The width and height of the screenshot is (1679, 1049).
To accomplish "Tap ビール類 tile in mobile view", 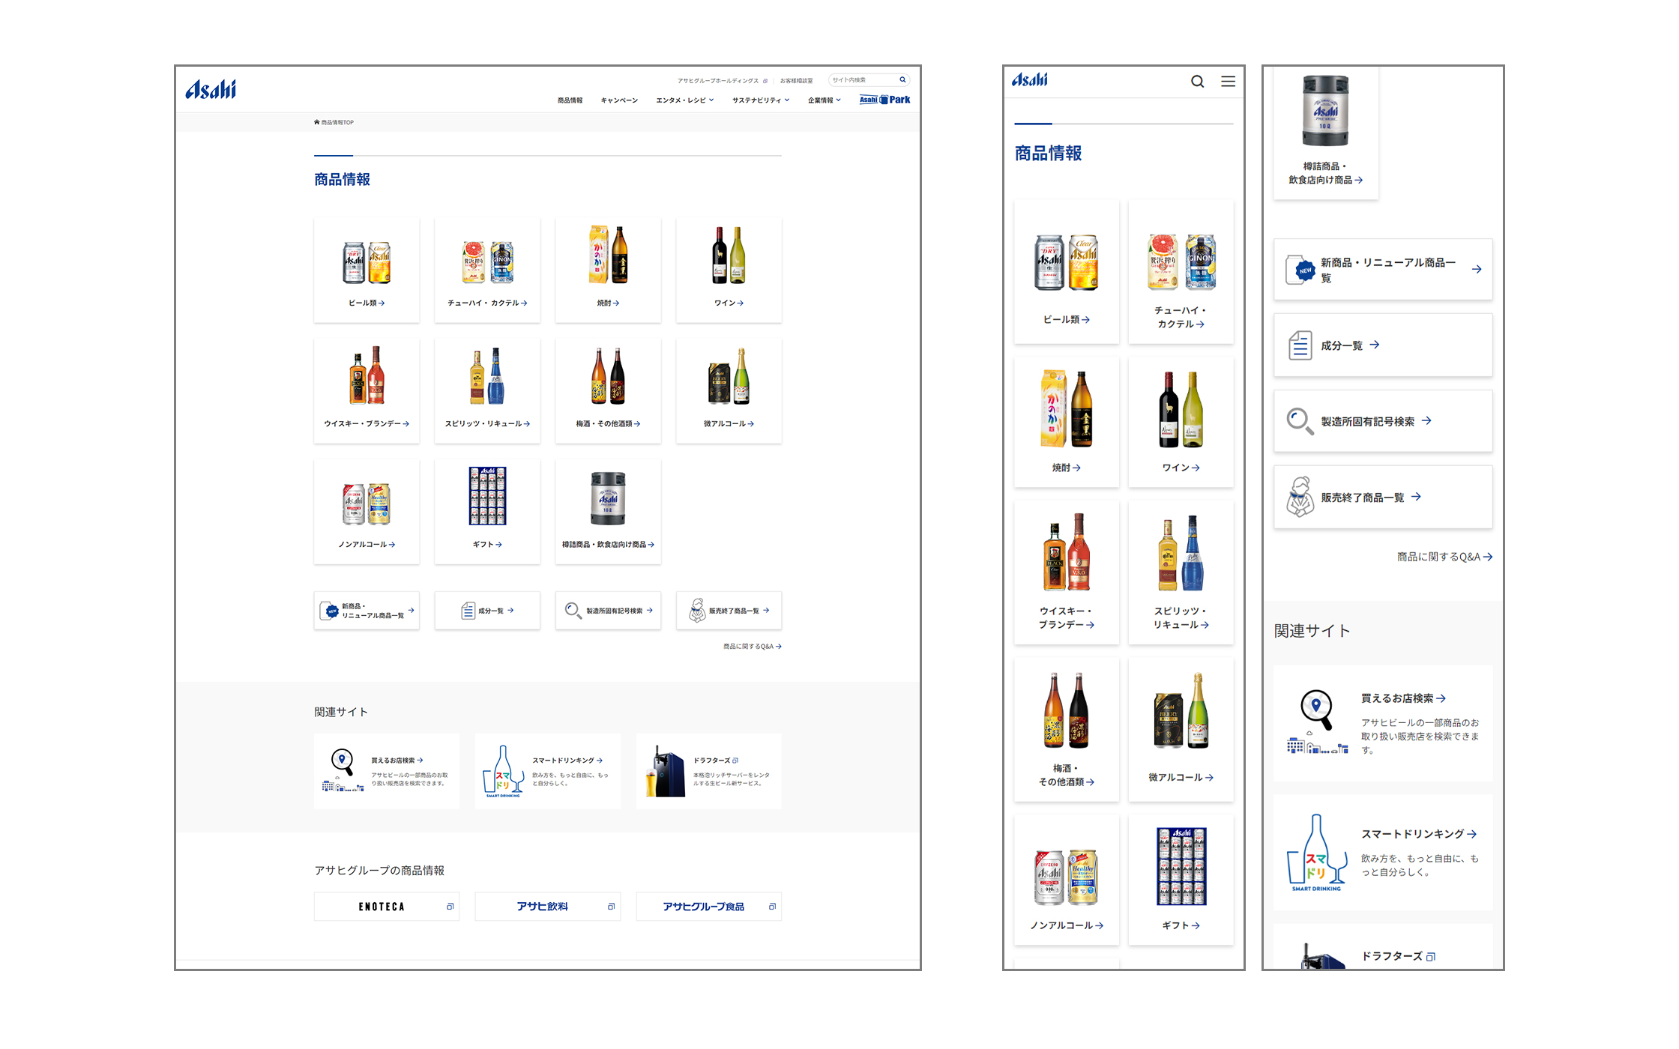I will (1067, 272).
